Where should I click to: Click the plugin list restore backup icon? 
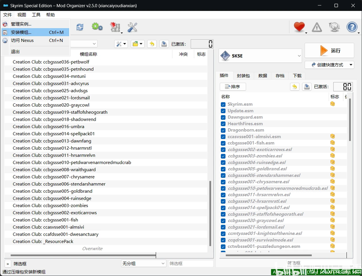pyautogui.click(x=295, y=87)
